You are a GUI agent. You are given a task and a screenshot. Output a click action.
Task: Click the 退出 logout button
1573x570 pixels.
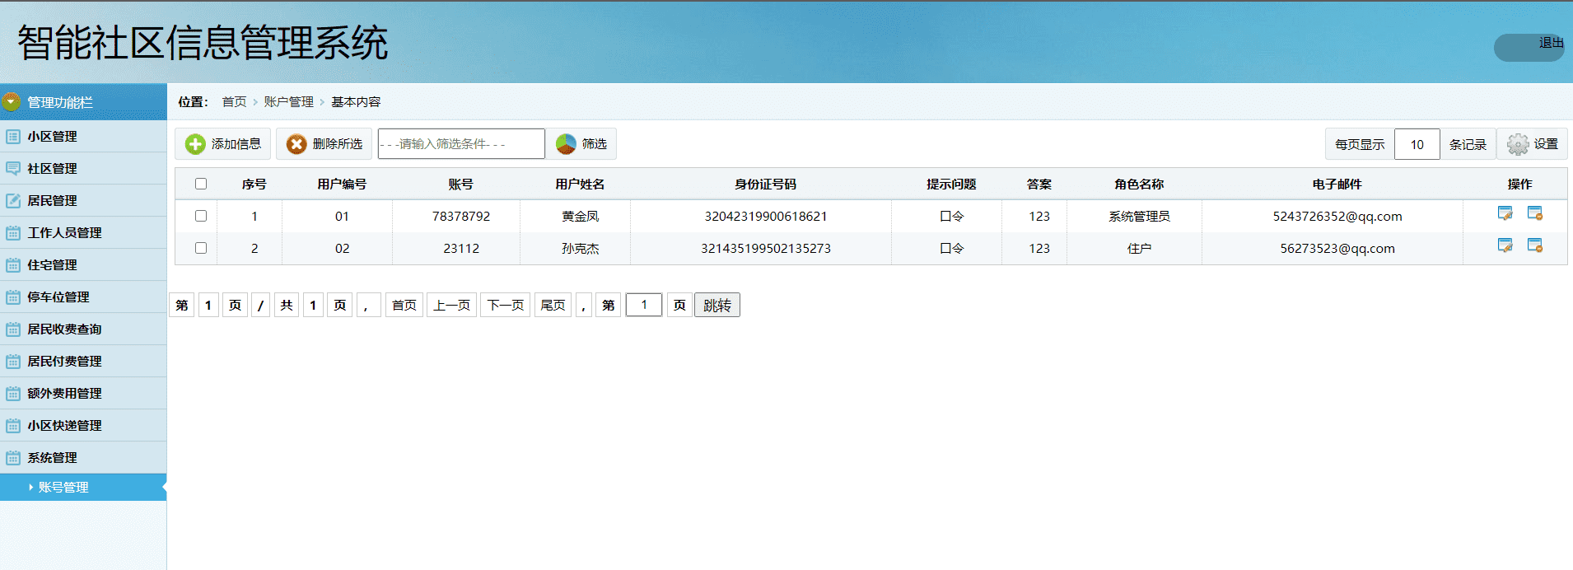[x=1530, y=47]
